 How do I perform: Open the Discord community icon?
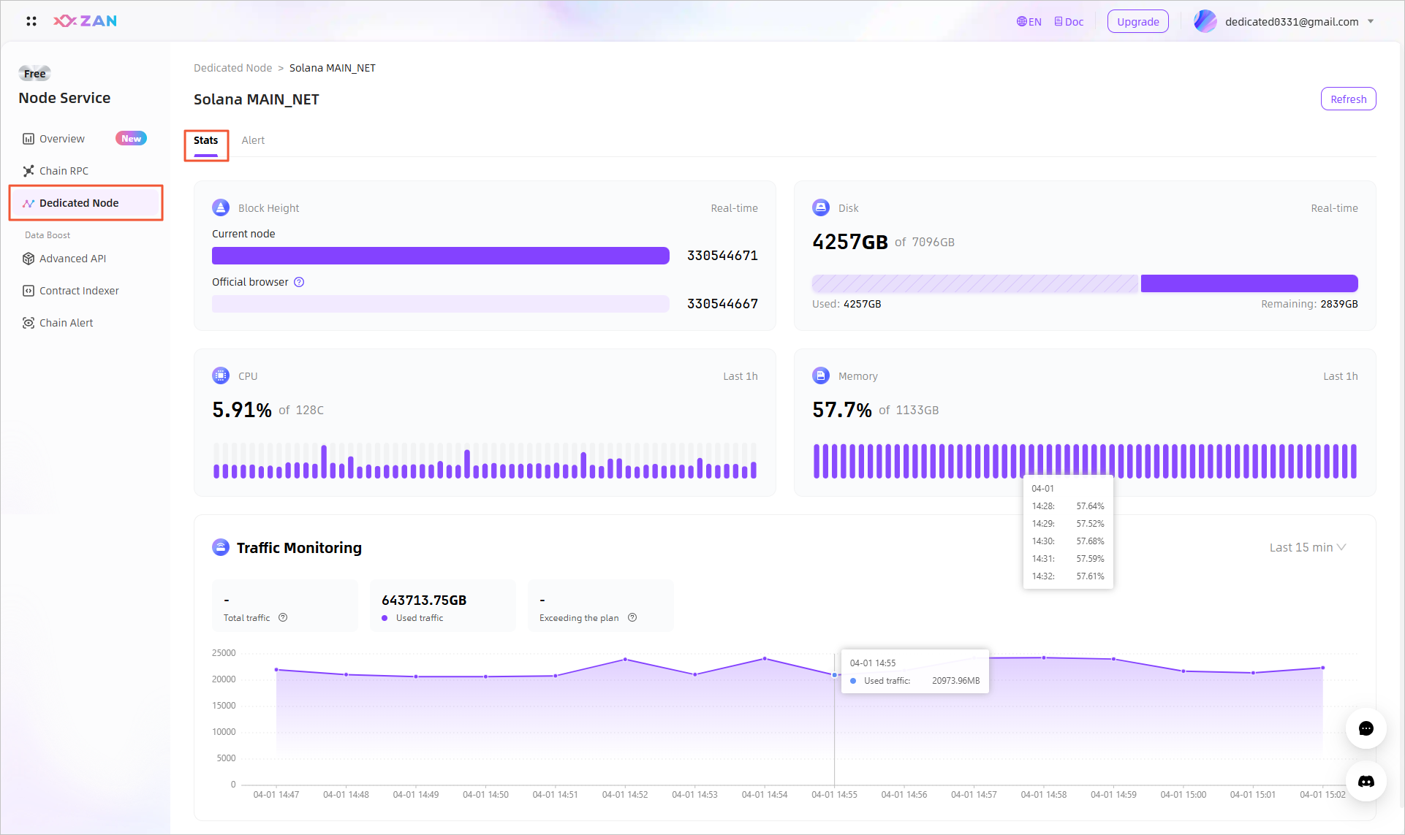1366,781
